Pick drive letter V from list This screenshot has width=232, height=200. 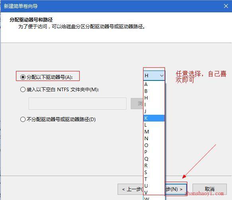point(154,192)
